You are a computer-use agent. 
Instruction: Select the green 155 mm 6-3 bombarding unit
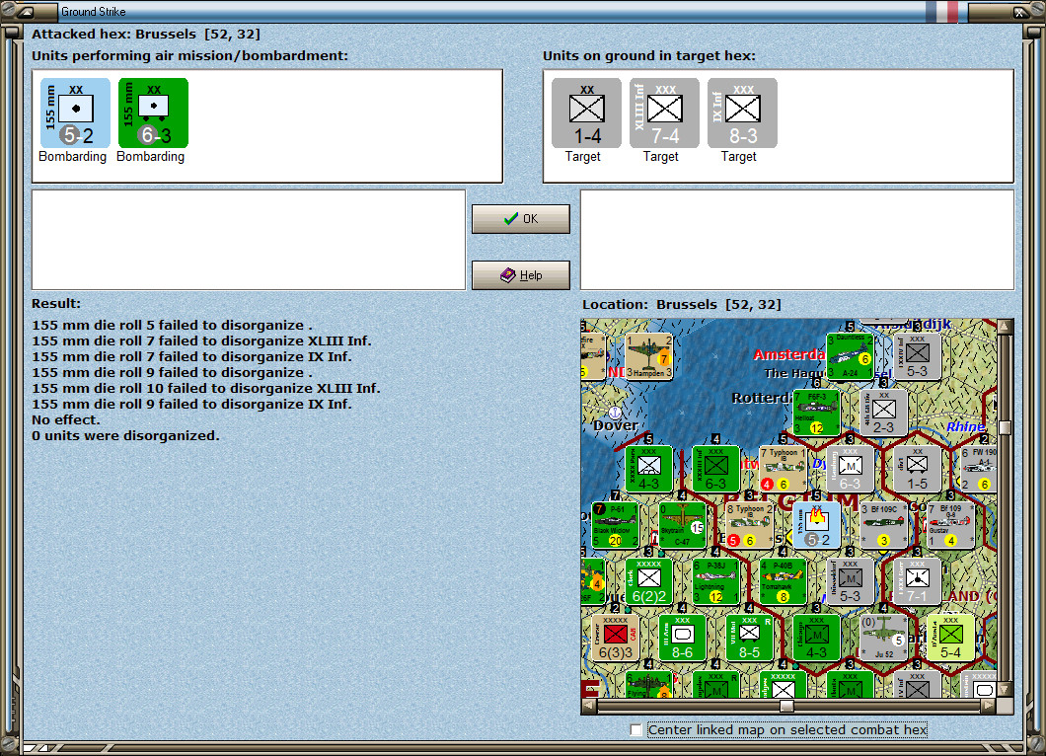(x=153, y=113)
